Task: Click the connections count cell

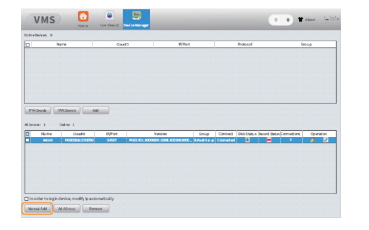Action: pos(291,140)
